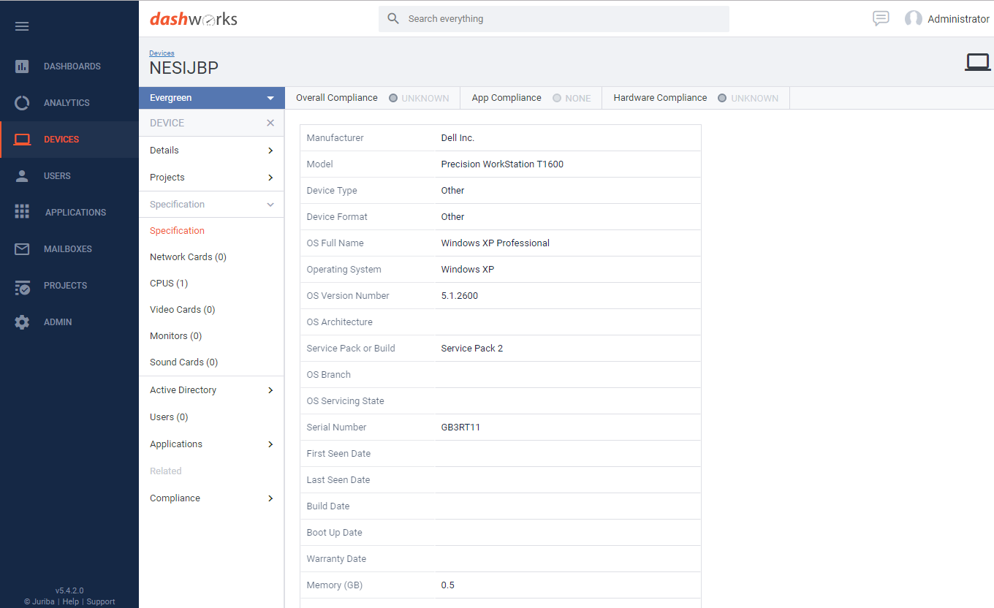Open the Help link in the footer
The height and width of the screenshot is (608, 994).
[x=70, y=601]
